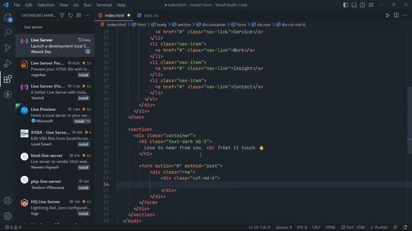Stop Live Server via Port : 5500
The image size is (412, 231).
(x=353, y=227)
